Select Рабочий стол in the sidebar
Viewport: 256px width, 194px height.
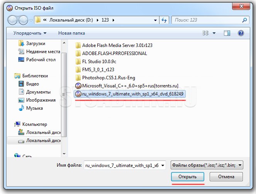(41, 60)
